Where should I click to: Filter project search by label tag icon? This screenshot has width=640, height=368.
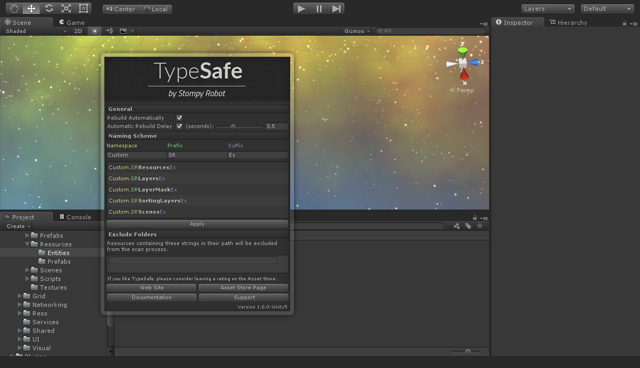(468, 226)
